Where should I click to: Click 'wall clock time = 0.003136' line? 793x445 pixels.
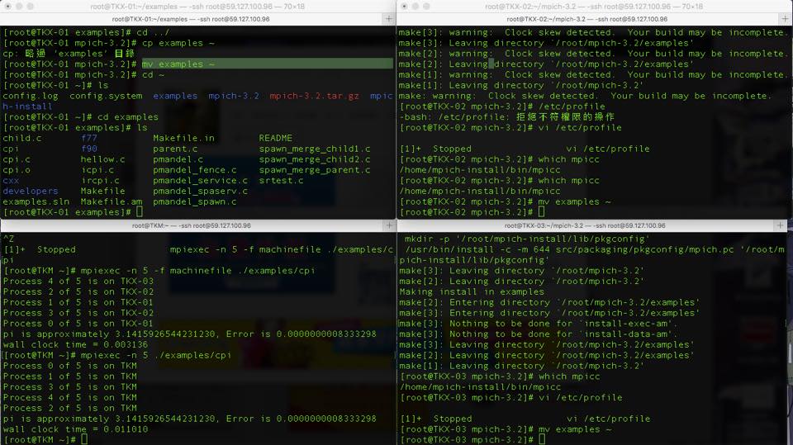75,345
